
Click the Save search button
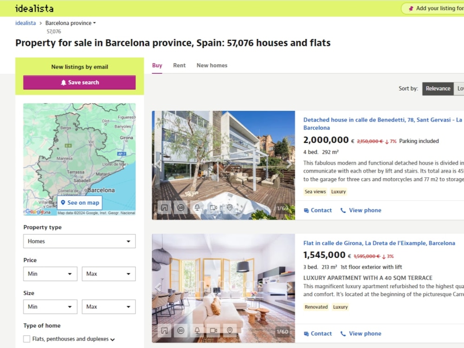pos(80,82)
